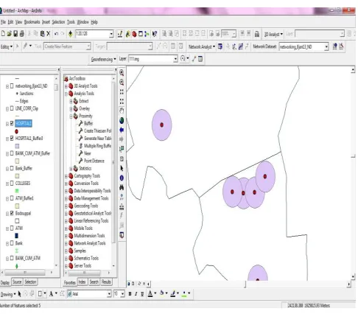
Task: Enable the Bank_Buffer layer checkbox
Action: (x=12, y=168)
